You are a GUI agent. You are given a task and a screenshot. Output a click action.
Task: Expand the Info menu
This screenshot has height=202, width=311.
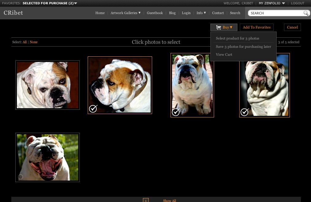pyautogui.click(x=201, y=13)
